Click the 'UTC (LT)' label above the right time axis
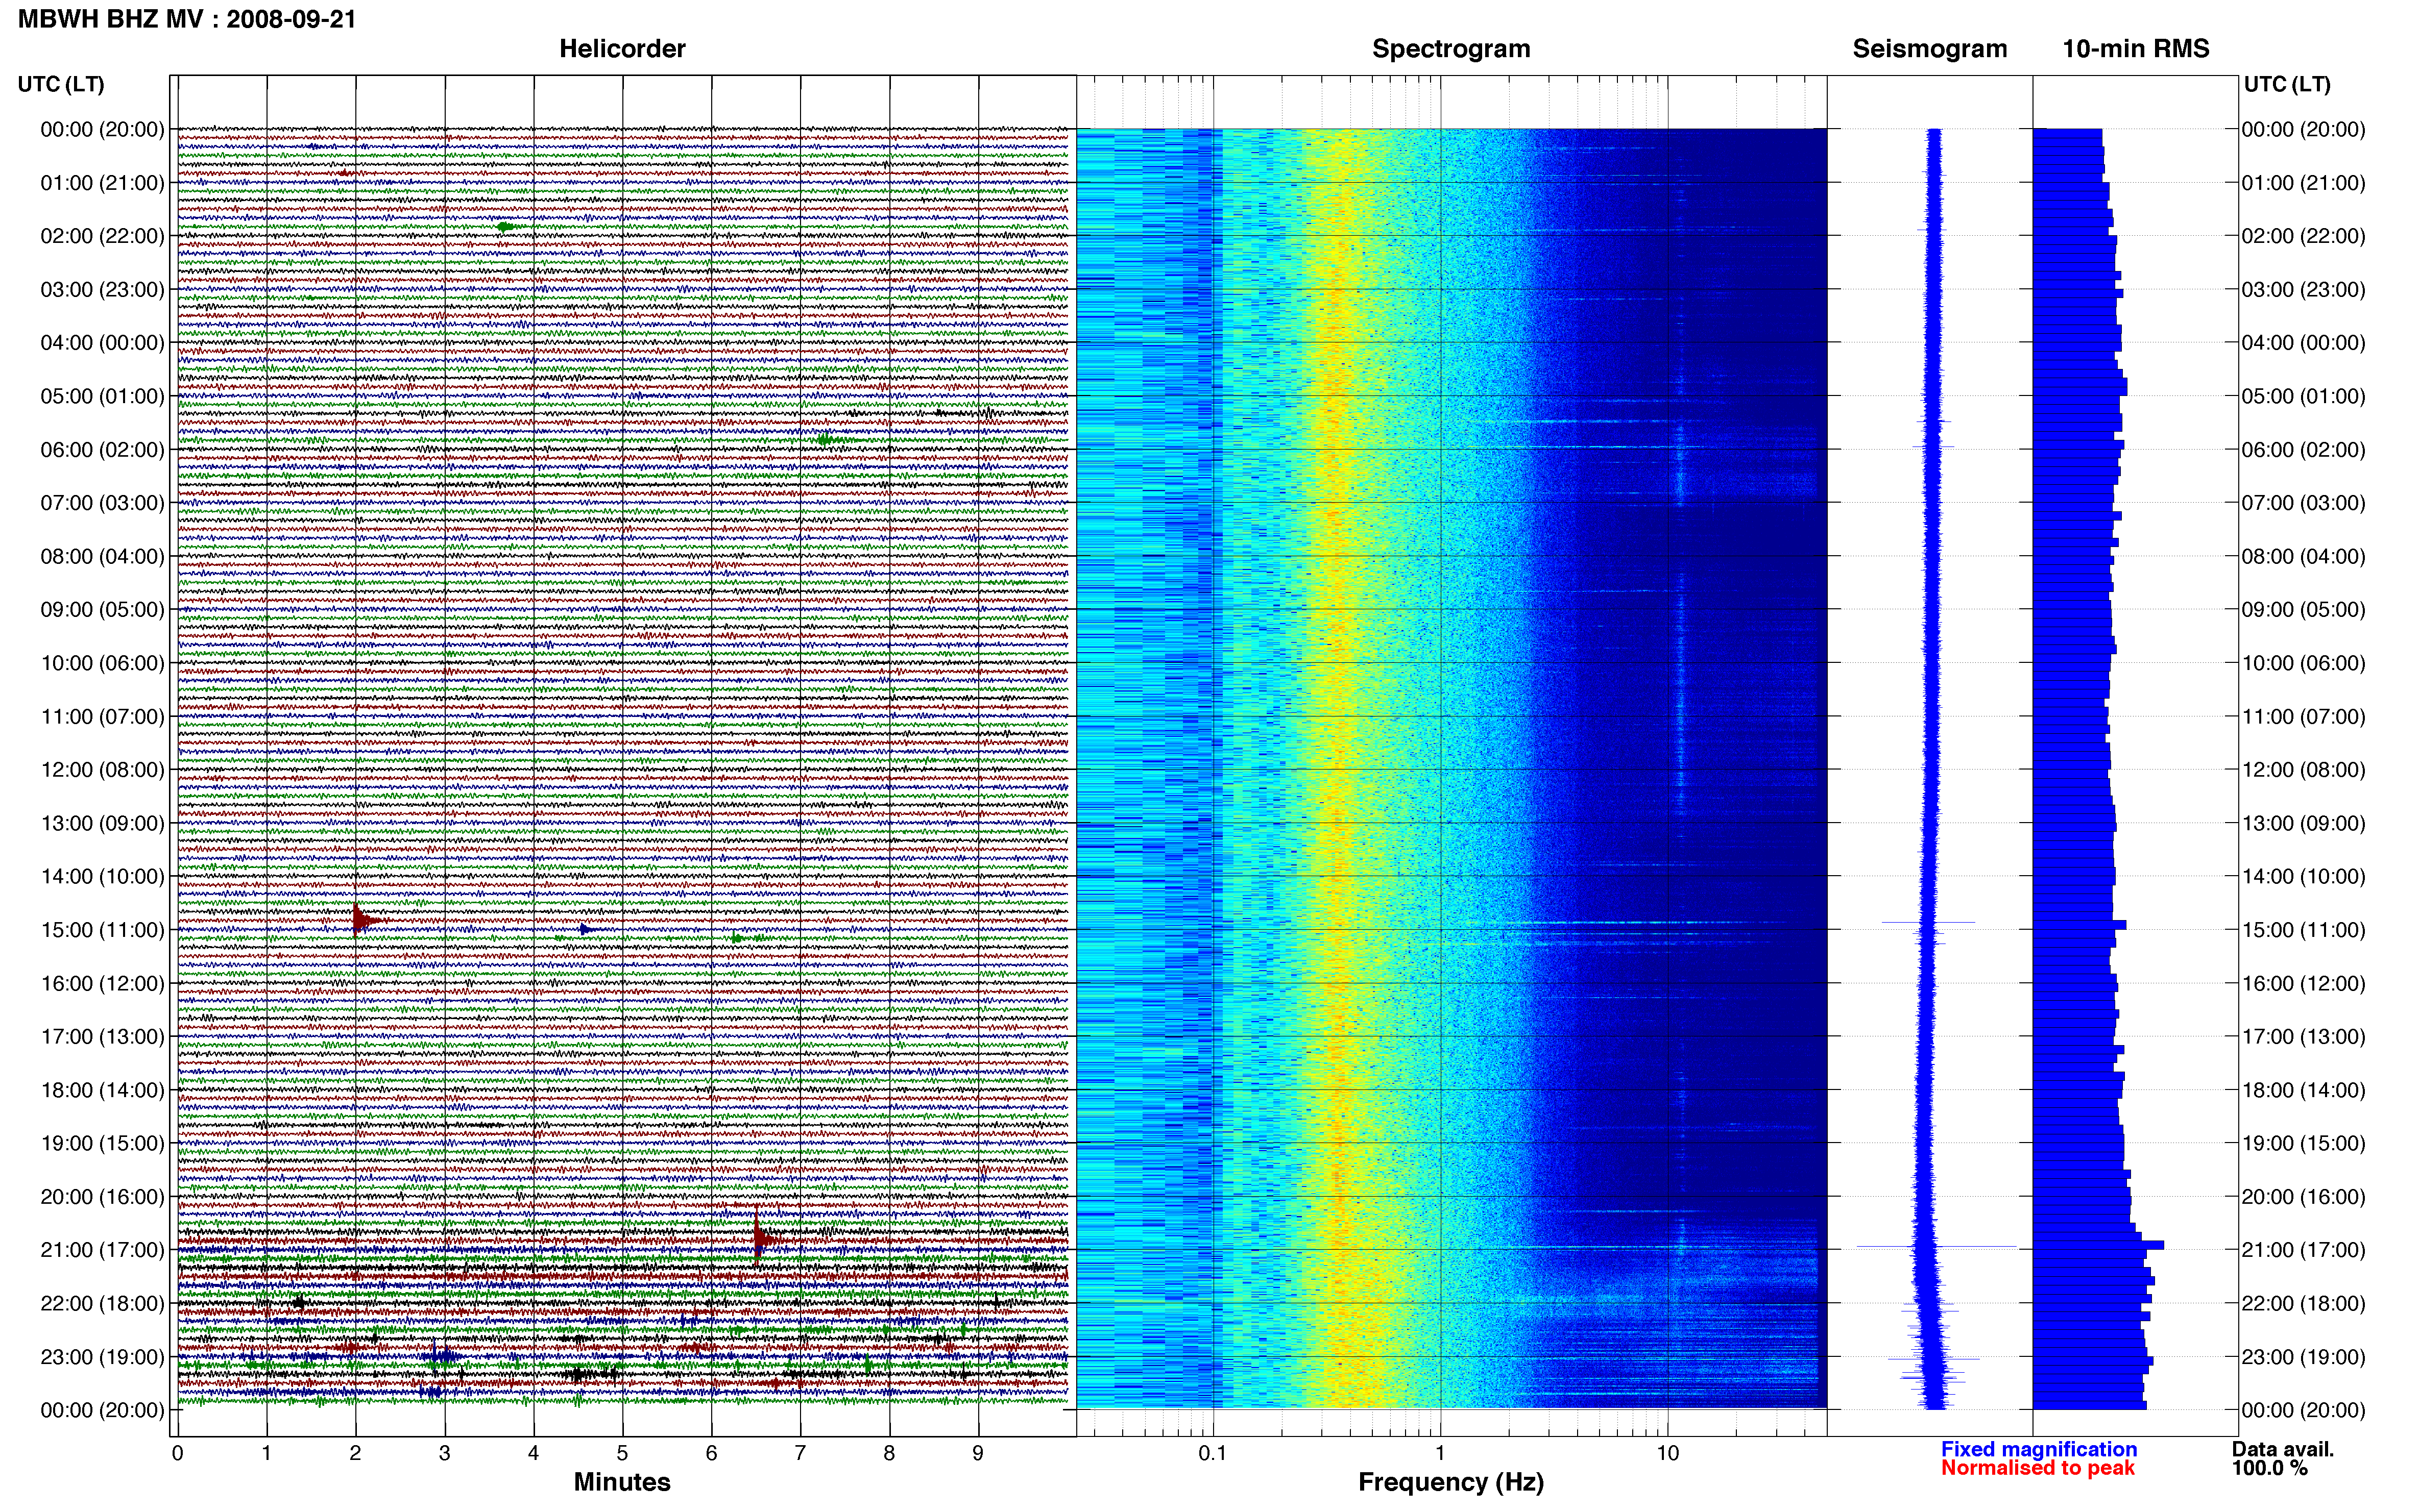The image size is (2420, 1512). 2287,84
